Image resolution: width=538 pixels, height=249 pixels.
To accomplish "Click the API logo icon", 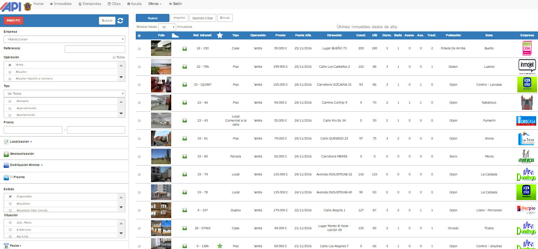I will point(11,6).
